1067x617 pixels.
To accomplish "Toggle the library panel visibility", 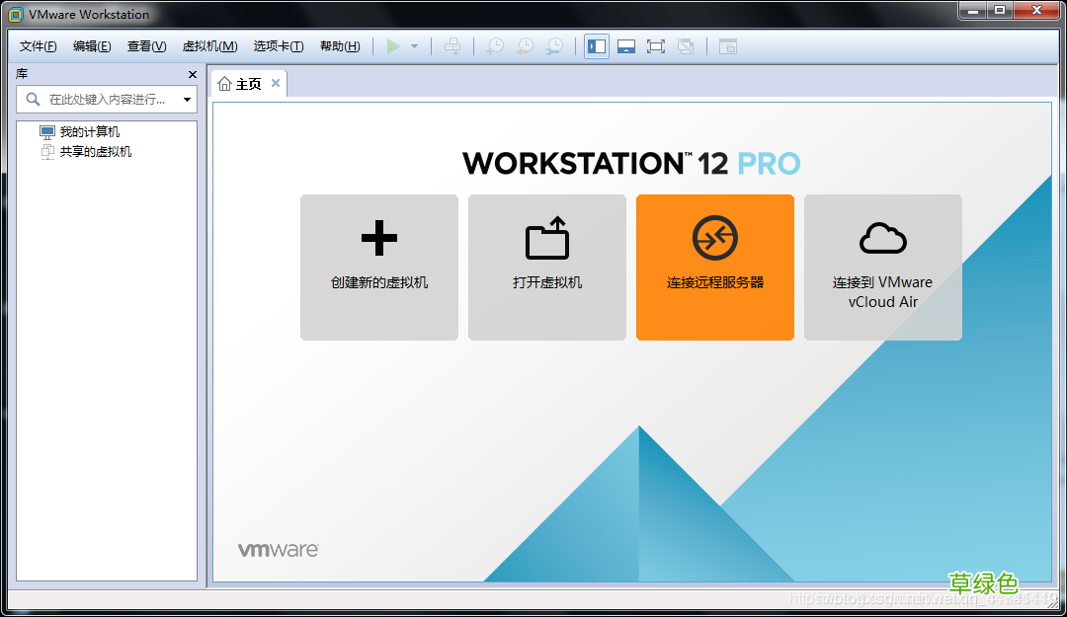I will pyautogui.click(x=596, y=45).
